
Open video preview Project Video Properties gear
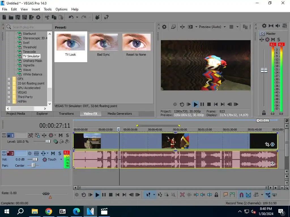click(164, 27)
